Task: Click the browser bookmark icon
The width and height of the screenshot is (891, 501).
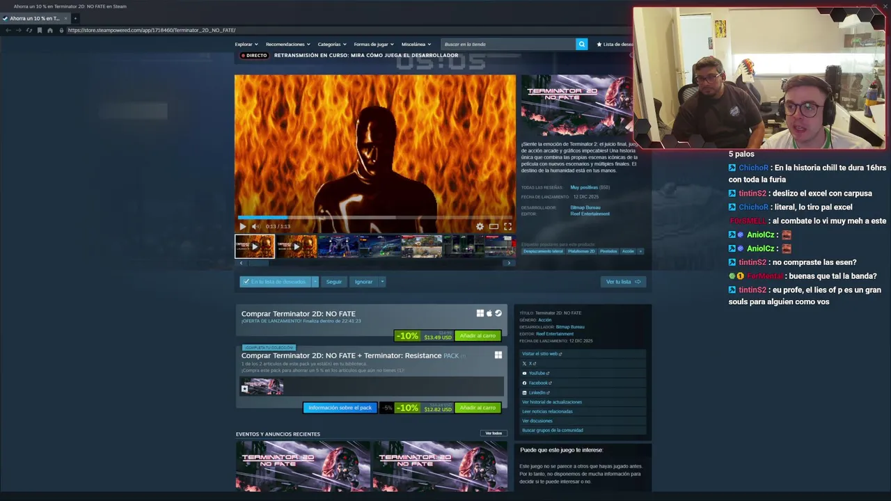Action: point(39,30)
